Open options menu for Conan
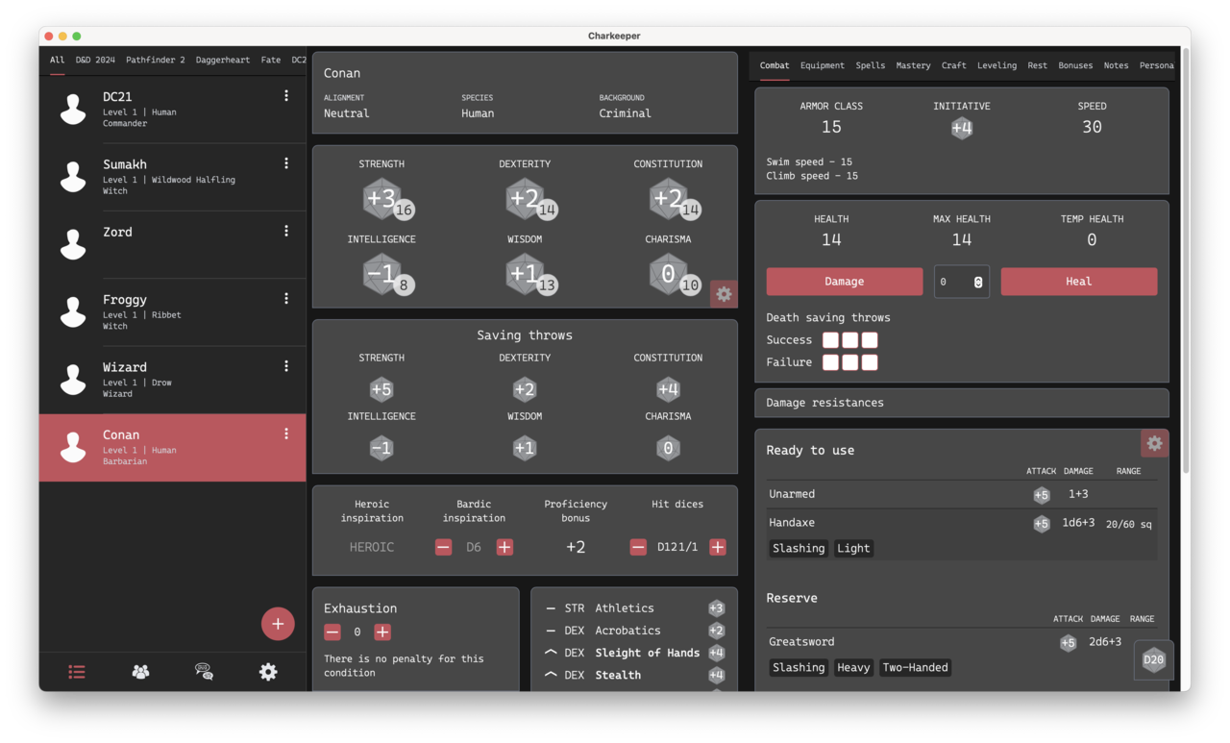The height and width of the screenshot is (743, 1230). click(x=286, y=434)
